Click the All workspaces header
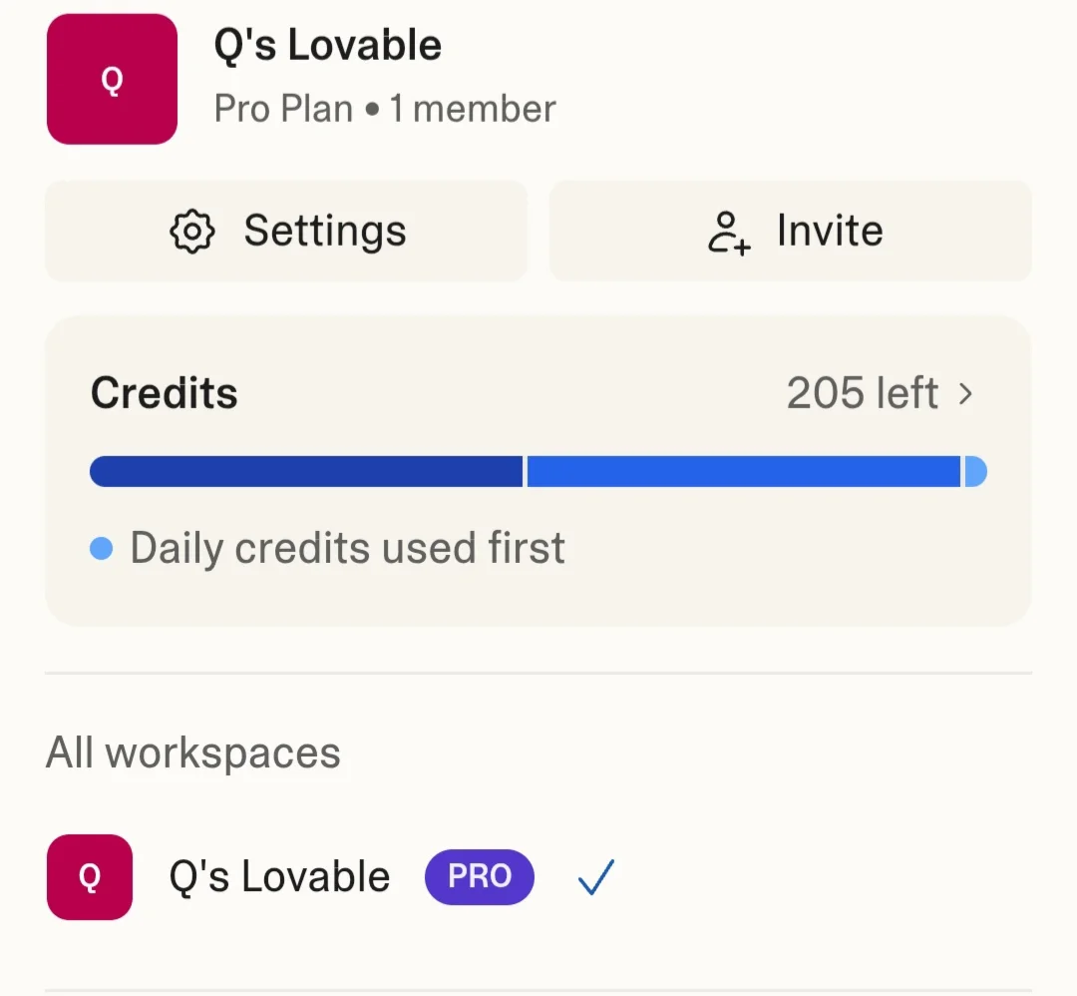Image resolution: width=1077 pixels, height=996 pixels. (x=192, y=752)
